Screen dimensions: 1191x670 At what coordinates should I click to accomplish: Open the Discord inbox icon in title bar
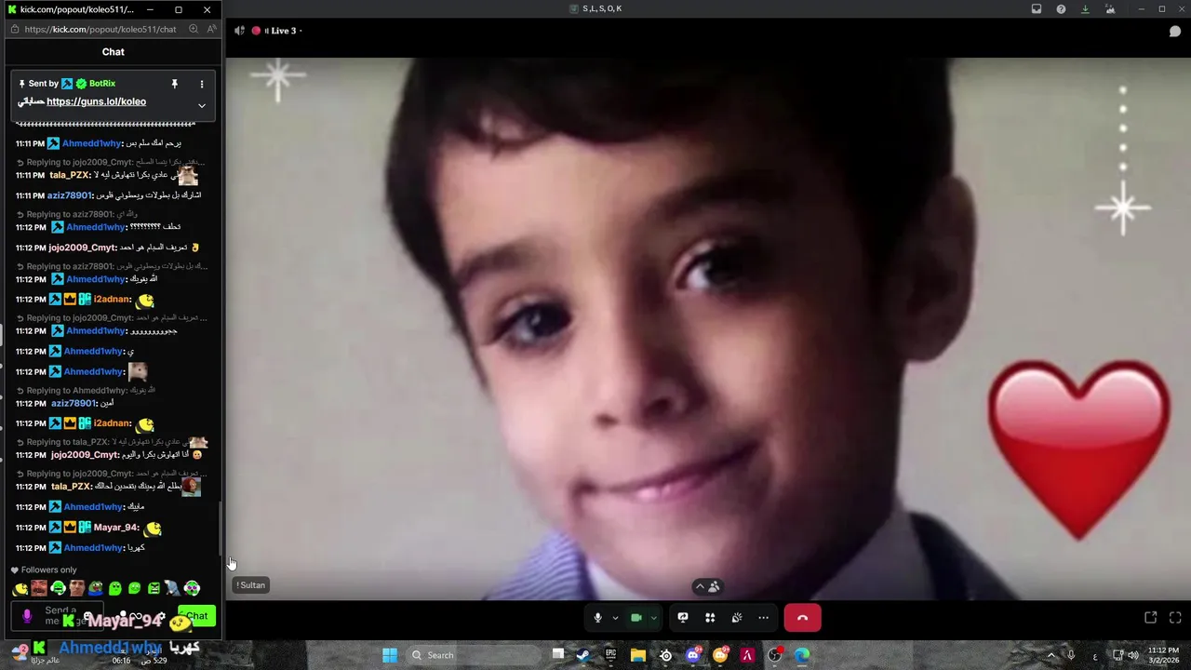(x=1037, y=9)
